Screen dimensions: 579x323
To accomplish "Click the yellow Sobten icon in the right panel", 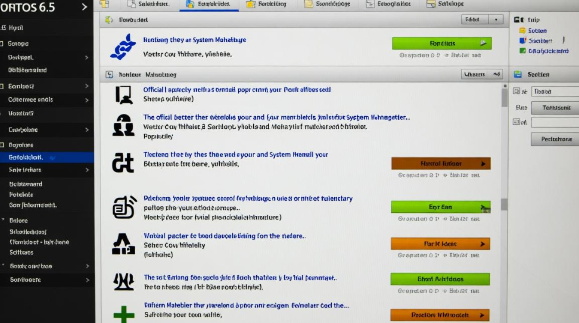I will 522,31.
